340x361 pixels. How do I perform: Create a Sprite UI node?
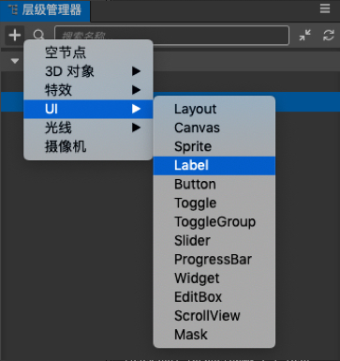point(214,146)
